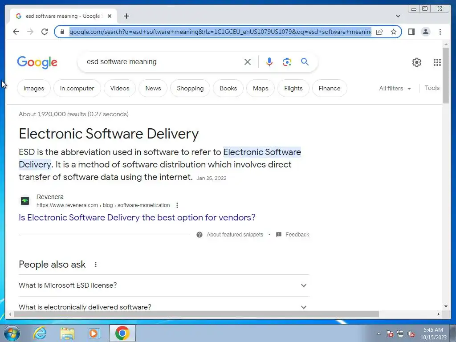Go back to the previous page
The image size is (456, 342).
[x=16, y=32]
